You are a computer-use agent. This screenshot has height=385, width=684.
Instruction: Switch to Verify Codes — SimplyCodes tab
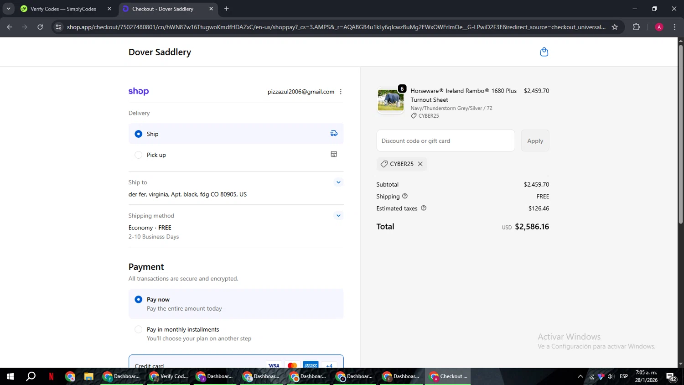click(x=63, y=9)
